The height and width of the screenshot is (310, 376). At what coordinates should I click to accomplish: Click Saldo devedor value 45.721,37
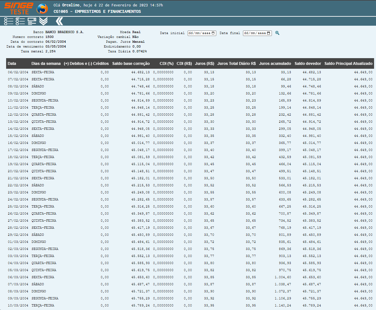pos(312,291)
